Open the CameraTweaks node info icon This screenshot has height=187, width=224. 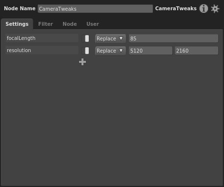point(204,8)
